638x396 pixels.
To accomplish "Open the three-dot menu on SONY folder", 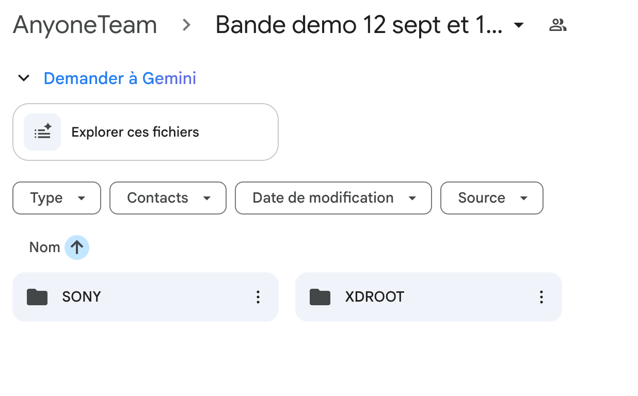I will 258,297.
